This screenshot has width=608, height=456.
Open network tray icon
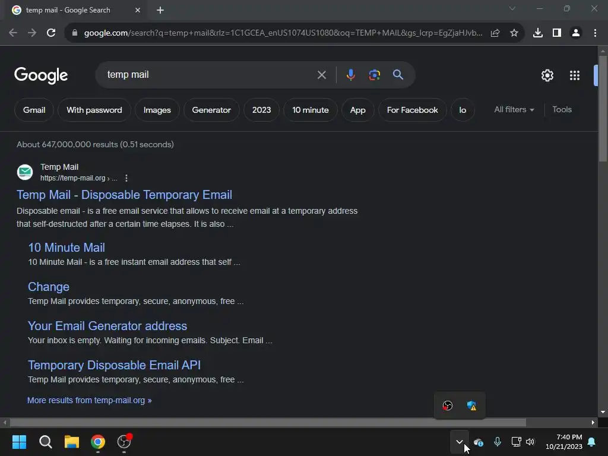[x=516, y=442]
